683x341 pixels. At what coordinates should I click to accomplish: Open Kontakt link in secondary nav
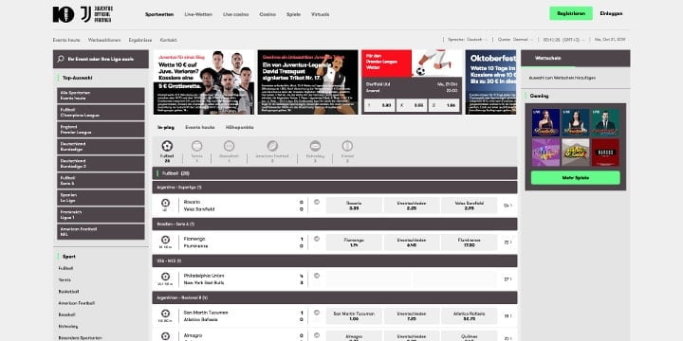[168, 40]
